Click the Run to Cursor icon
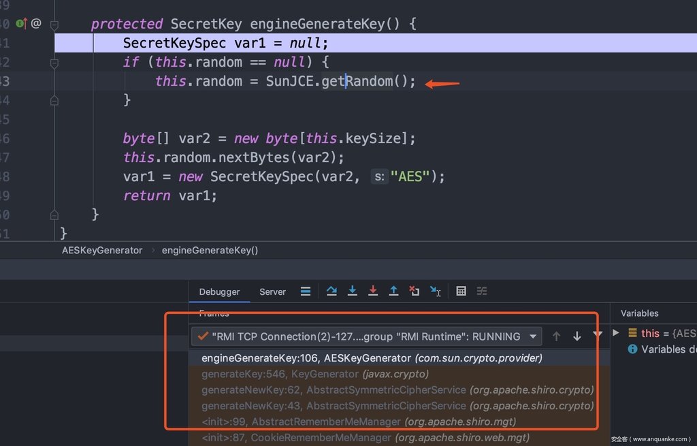The height and width of the screenshot is (446, 697). (x=436, y=291)
